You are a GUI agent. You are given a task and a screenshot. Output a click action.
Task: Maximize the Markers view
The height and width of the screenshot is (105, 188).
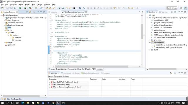(185, 73)
